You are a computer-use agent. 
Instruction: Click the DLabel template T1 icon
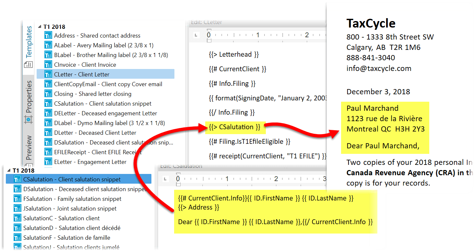click(48, 123)
